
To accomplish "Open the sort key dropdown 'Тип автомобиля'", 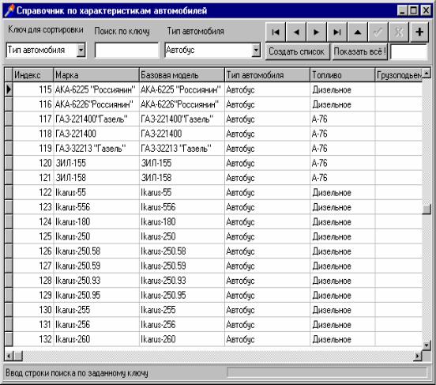I will tap(81, 50).
